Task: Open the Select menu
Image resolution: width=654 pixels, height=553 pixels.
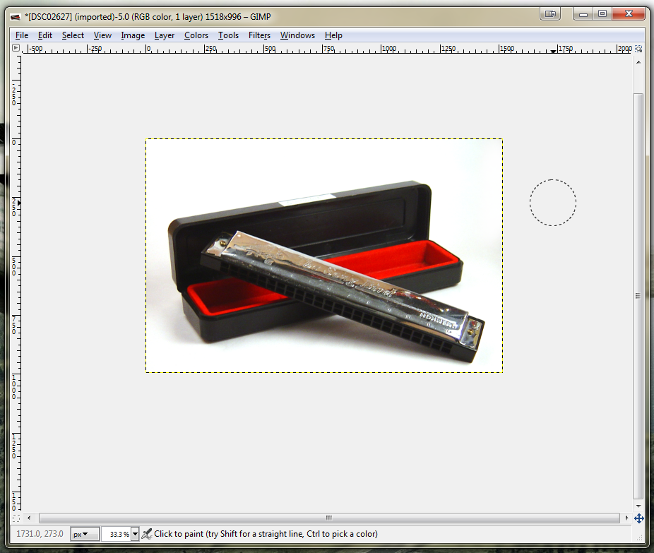Action: [73, 35]
